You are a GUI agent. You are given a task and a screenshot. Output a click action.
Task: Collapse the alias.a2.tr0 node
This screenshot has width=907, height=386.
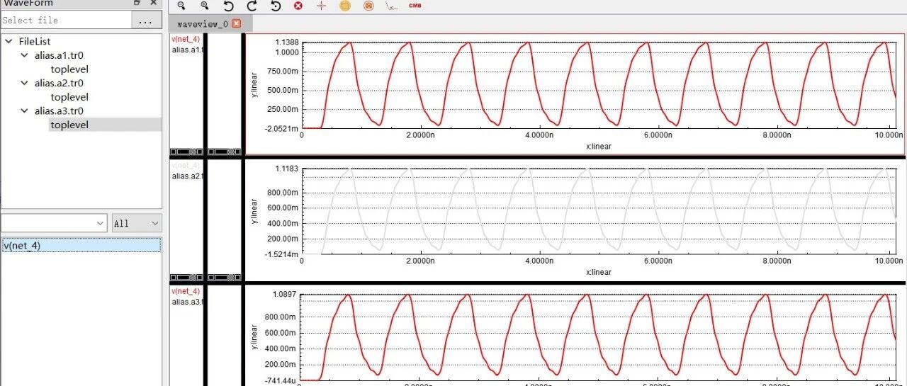tap(25, 83)
